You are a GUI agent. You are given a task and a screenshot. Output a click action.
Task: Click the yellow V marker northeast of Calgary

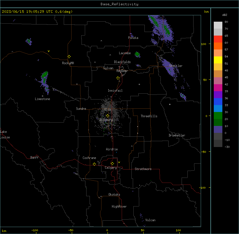(119, 162)
